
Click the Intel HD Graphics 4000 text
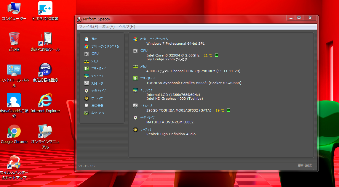click(175, 99)
